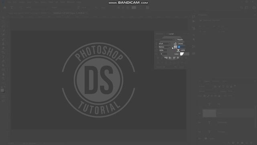Click the trash icon at the bottom of the Layers panel
Screen dimensions: 257x145
[x=251, y=143]
